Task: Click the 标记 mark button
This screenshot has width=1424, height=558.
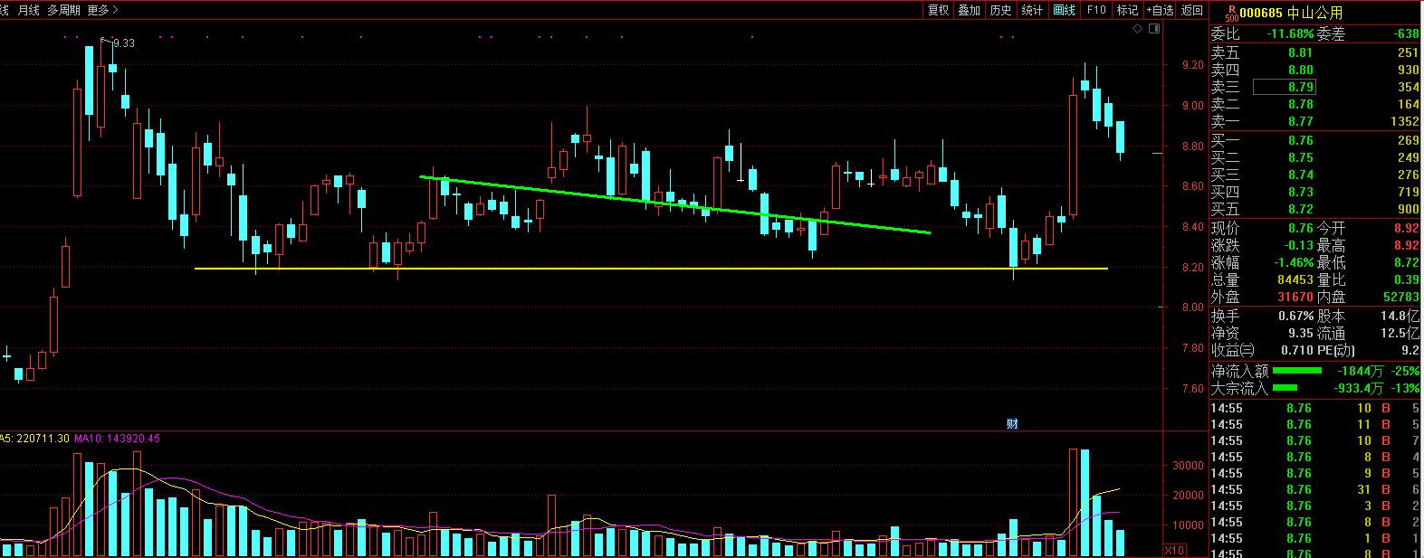Action: (x=1128, y=10)
